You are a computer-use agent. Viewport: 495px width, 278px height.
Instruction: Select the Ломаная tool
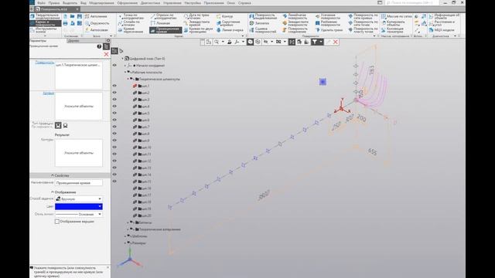pos(160,23)
